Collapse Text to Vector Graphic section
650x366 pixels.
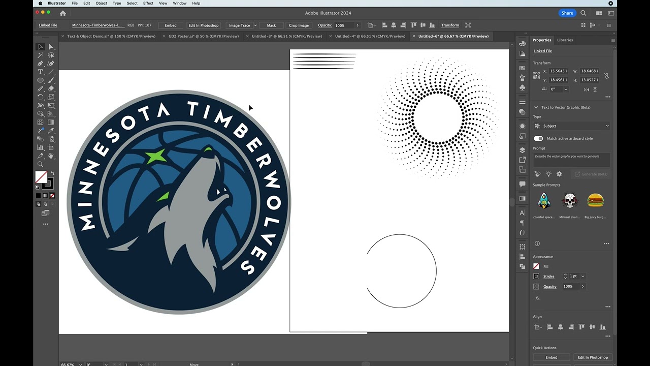point(536,107)
